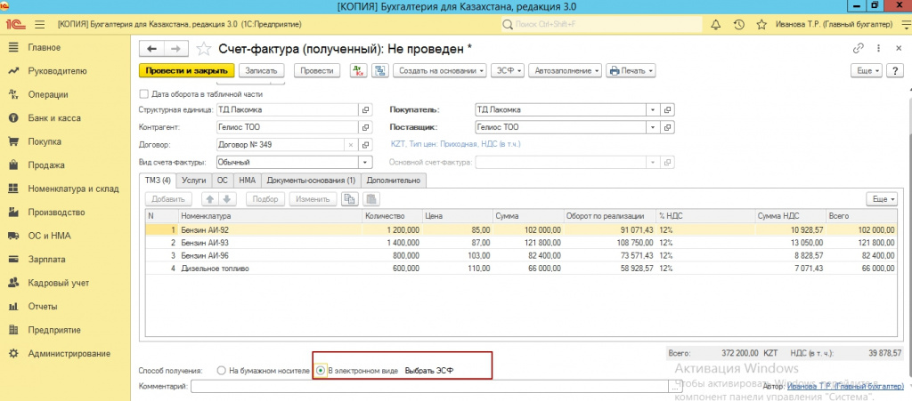
Task: Expand the Печать dropdown
Action: (631, 71)
